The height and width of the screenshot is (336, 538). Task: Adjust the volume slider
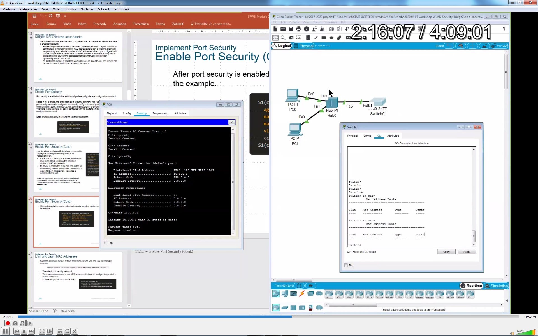click(x=526, y=332)
